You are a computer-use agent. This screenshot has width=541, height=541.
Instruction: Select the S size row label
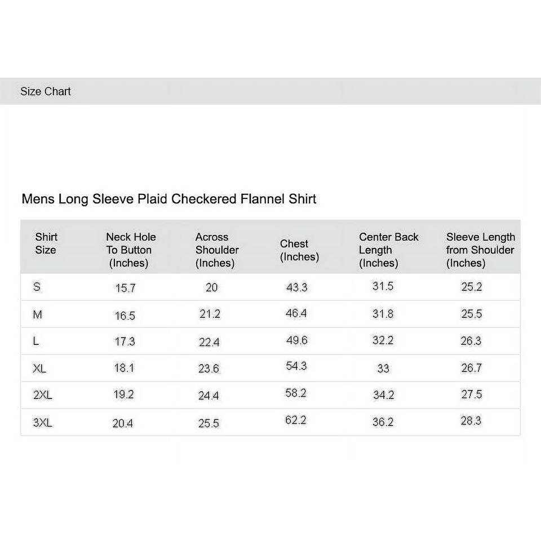click(37, 287)
